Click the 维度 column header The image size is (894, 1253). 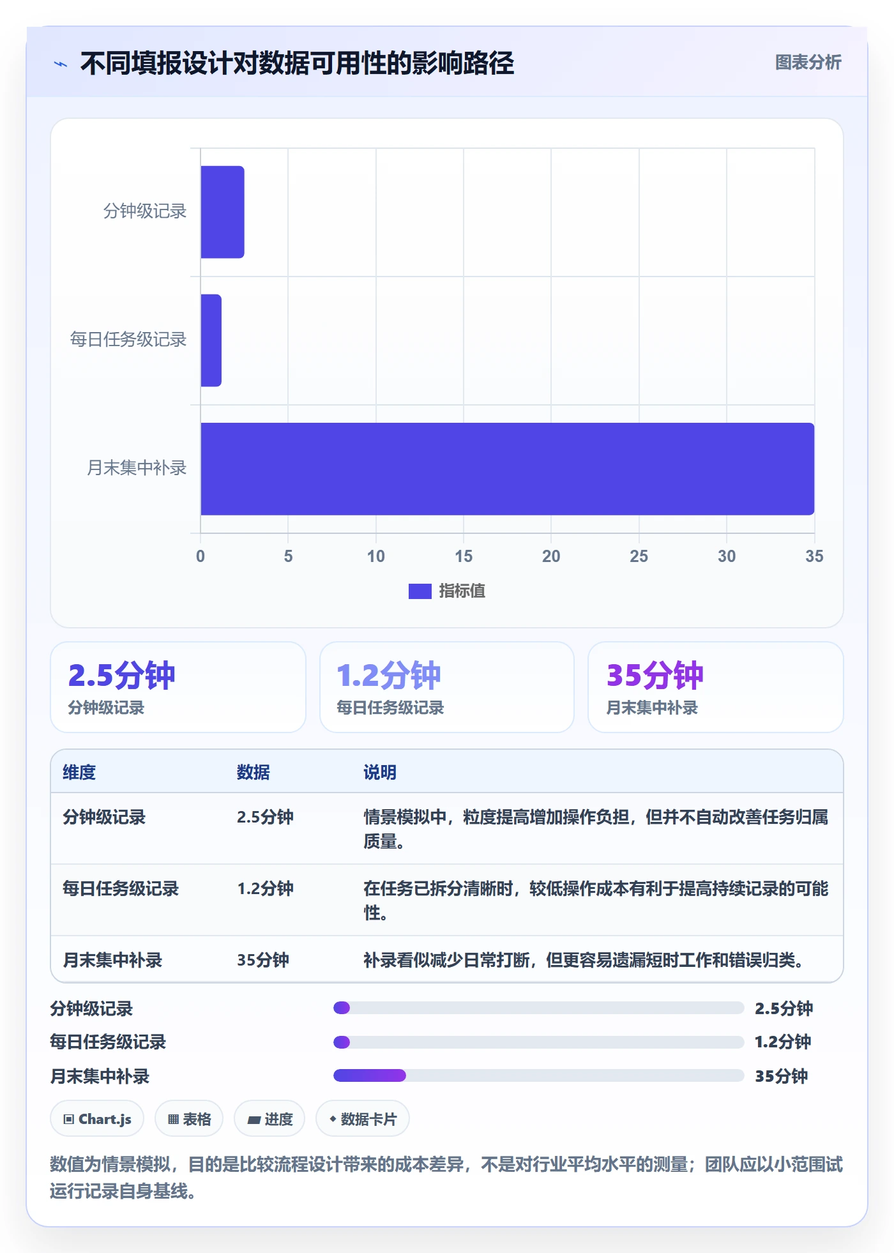[79, 773]
